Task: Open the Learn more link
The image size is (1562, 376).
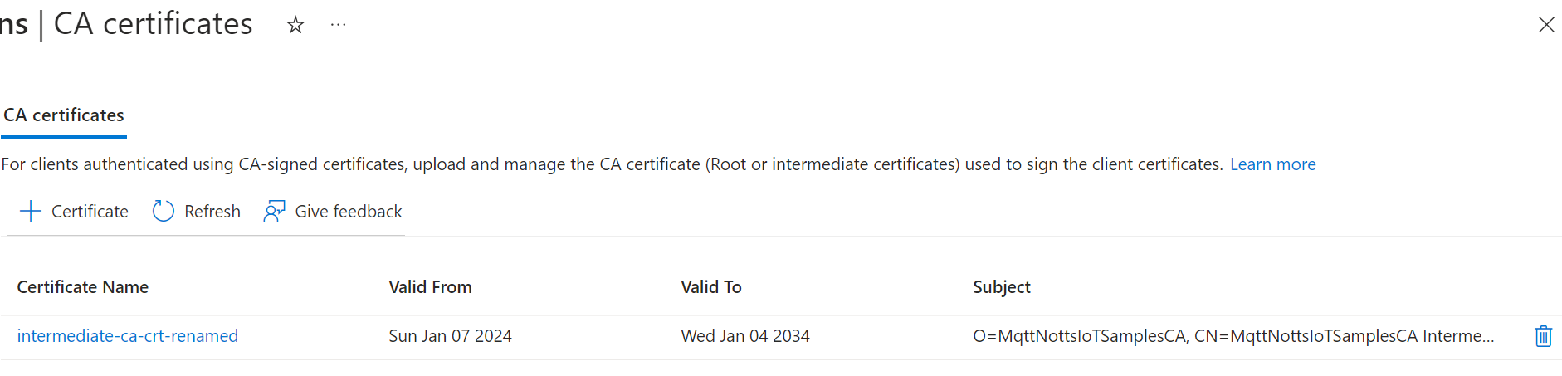Action: tap(1272, 164)
